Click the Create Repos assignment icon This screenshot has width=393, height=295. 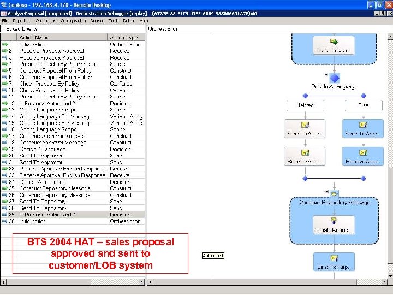334,221
